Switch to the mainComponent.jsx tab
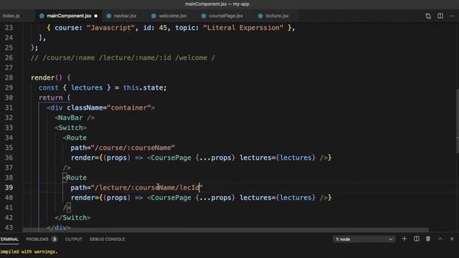 (x=69, y=16)
